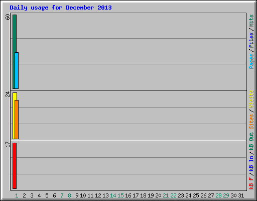Click day 28 on the x-axis

218,195
